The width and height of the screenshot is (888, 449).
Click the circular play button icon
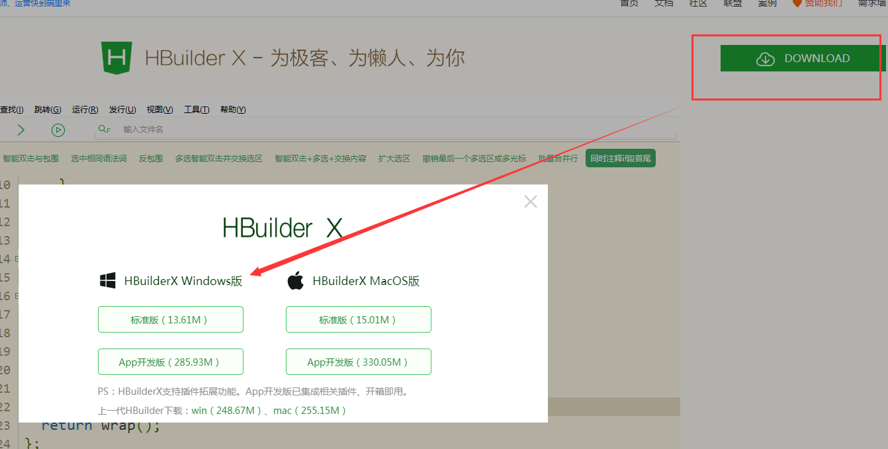(x=58, y=130)
